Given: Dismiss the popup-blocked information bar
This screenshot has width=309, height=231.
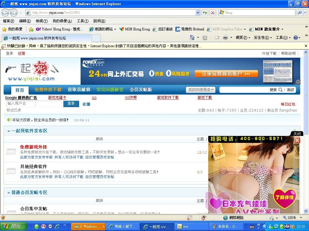Looking at the screenshot, I should click(306, 46).
